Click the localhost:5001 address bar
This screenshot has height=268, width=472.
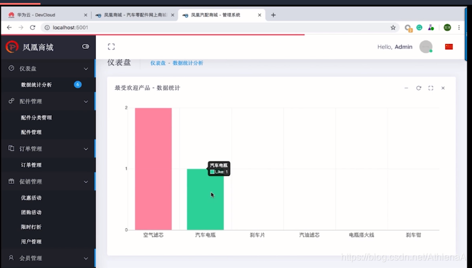click(x=220, y=27)
